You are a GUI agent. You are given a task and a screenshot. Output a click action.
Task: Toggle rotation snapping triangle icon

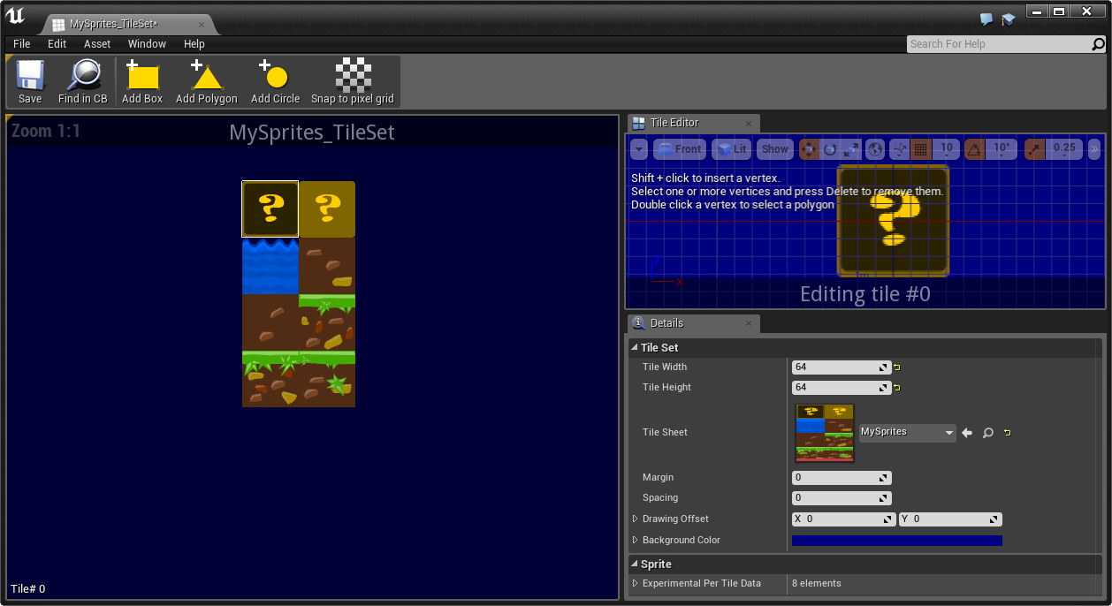(x=974, y=149)
